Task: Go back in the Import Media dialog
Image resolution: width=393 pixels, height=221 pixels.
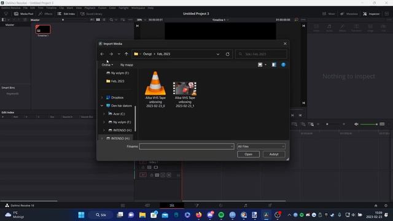Action: tap(102, 54)
